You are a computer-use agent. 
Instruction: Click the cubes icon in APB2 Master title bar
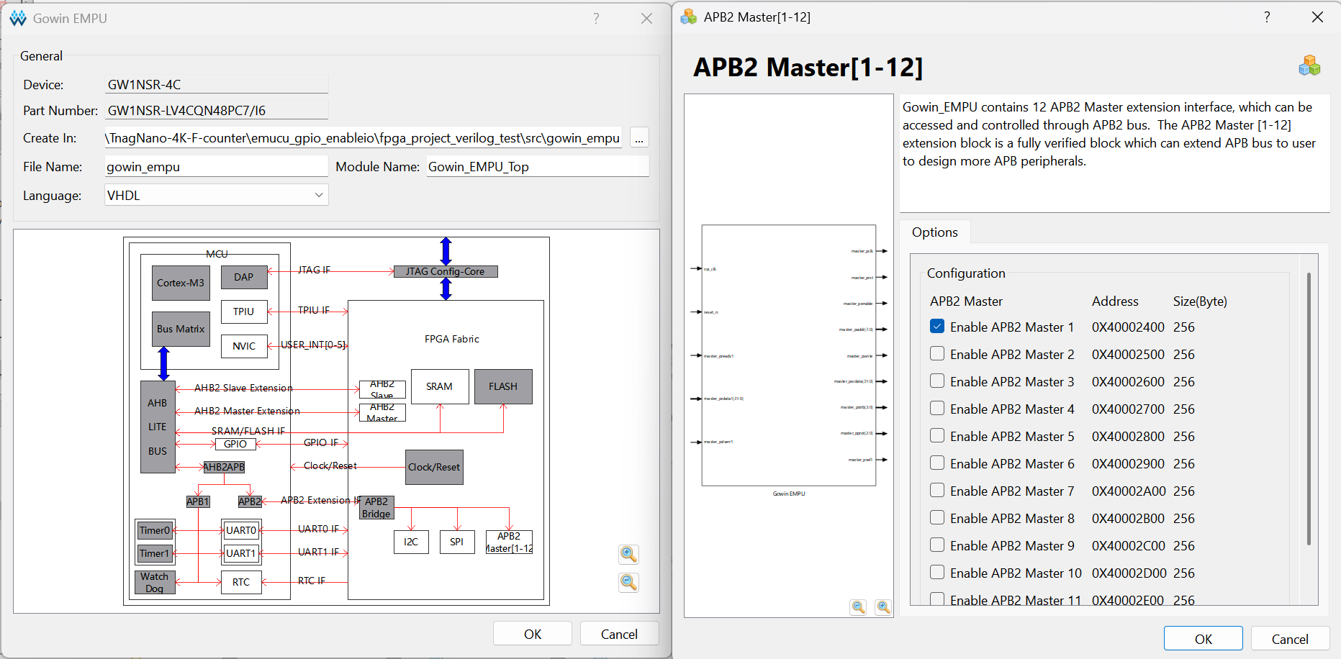click(689, 17)
